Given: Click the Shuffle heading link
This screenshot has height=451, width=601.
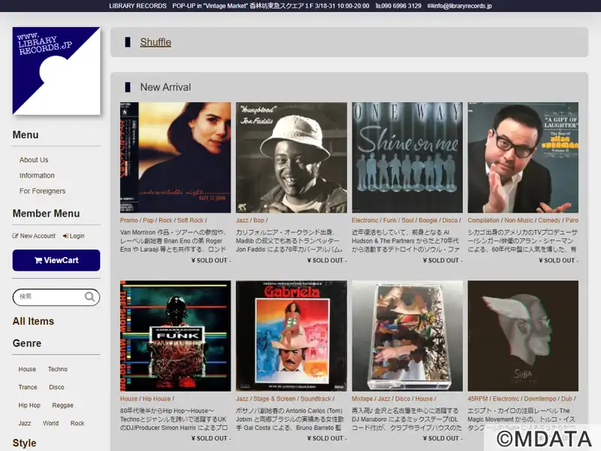Looking at the screenshot, I should (156, 42).
